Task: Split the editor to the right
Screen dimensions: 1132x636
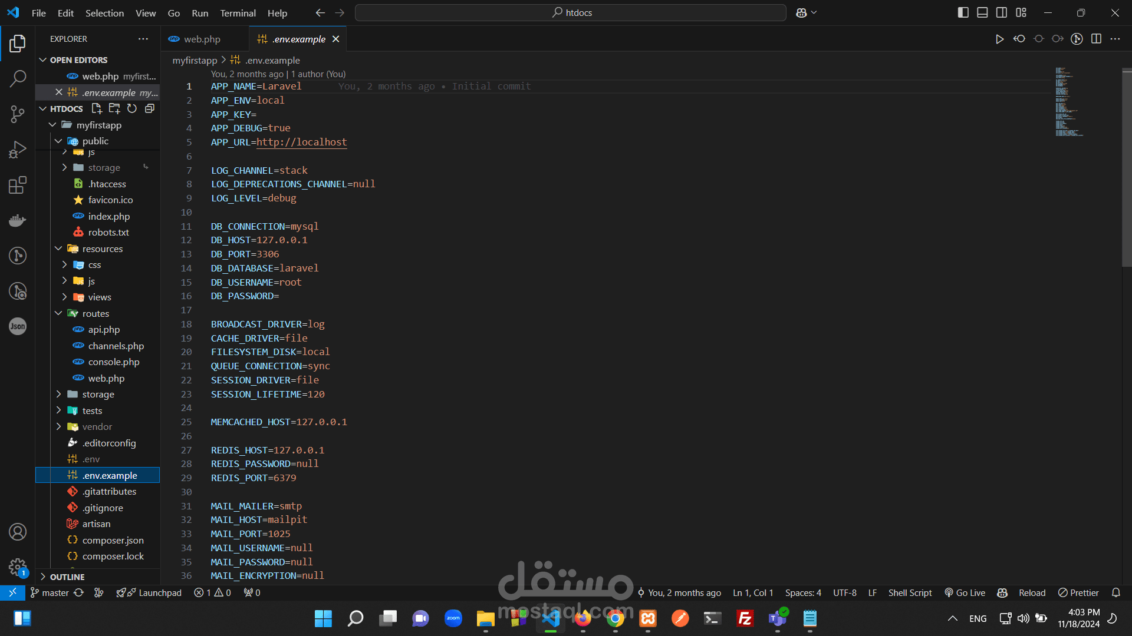Action: (1096, 39)
